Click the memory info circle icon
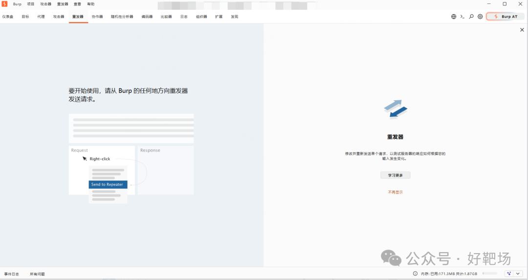 (x=415, y=274)
